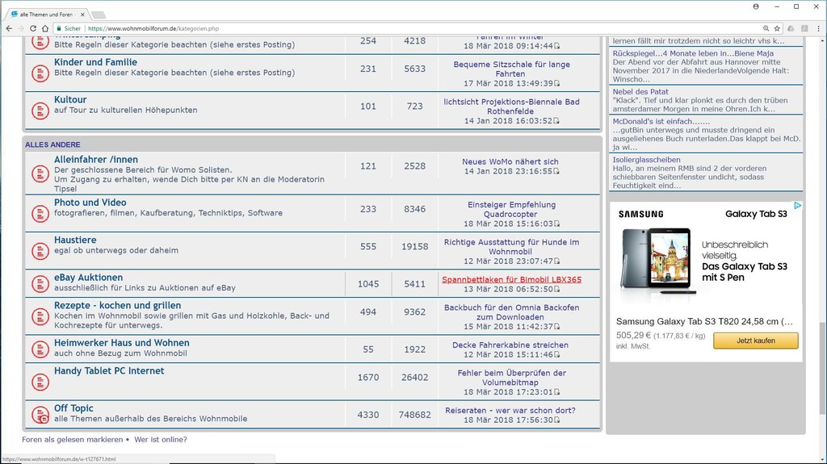Image resolution: width=827 pixels, height=464 pixels.
Task: Click last-post icon after 17 Mär 2018 13:49:39
Action: pyautogui.click(x=557, y=83)
